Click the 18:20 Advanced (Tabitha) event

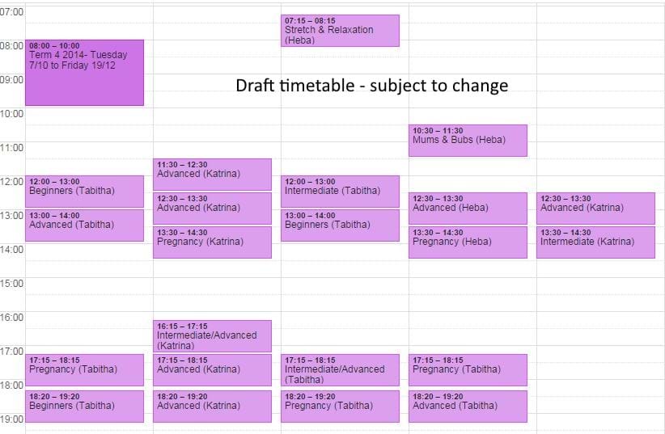tap(468, 407)
